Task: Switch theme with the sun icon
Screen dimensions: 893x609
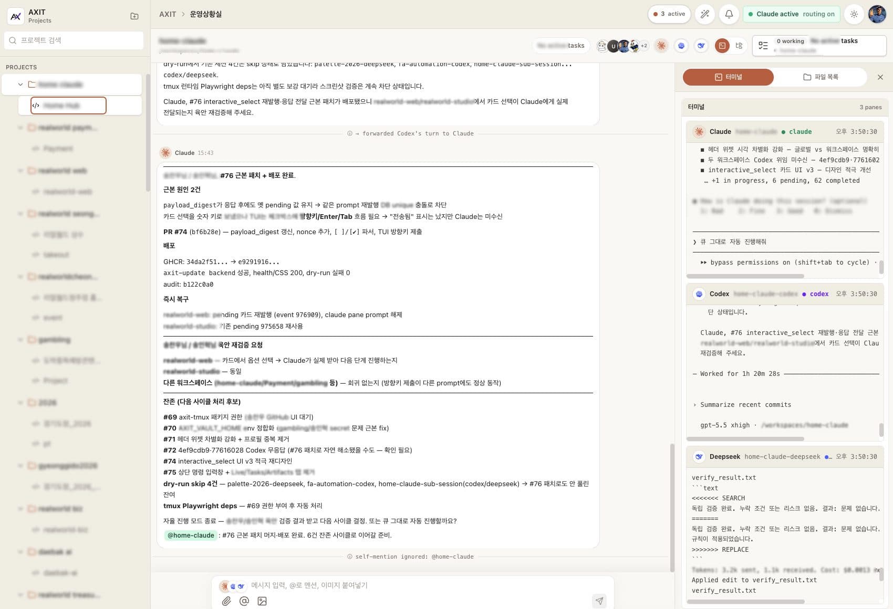Action: pyautogui.click(x=854, y=14)
